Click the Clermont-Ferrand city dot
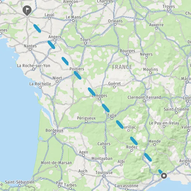191x191 pixels. tap(144, 101)
